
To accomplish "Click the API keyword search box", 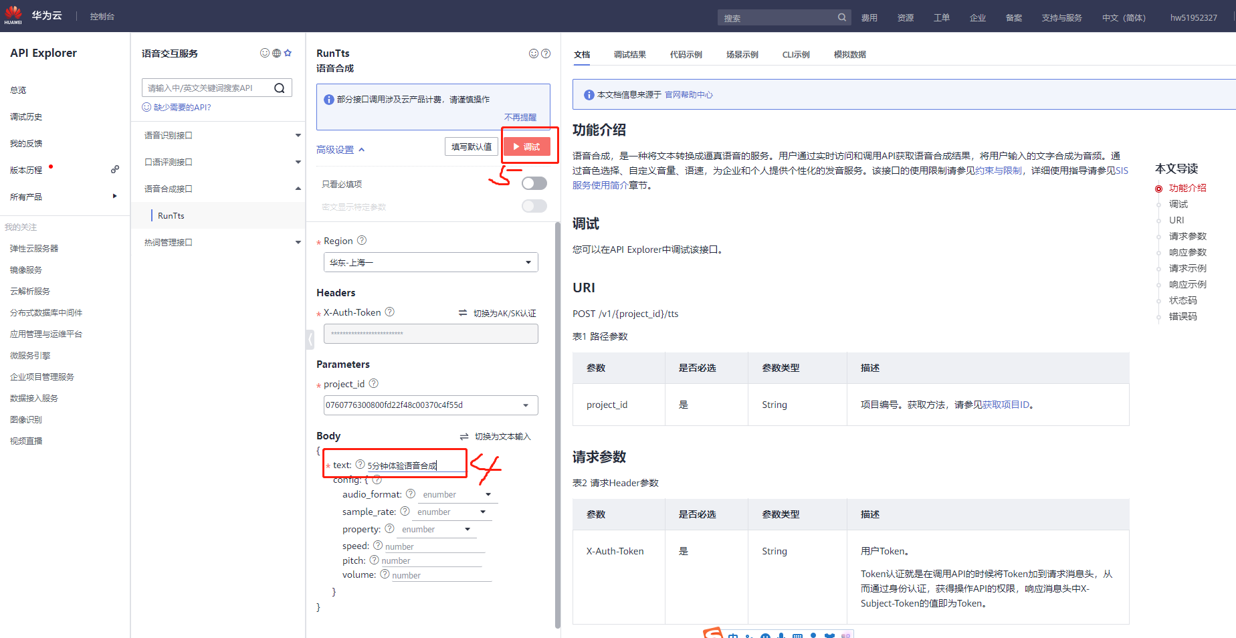I will click(x=217, y=88).
